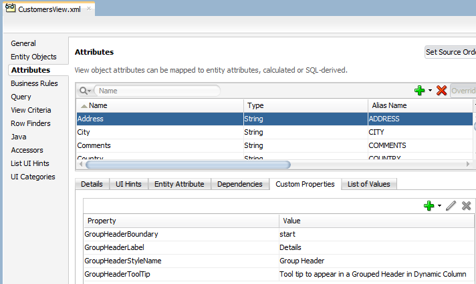Open the List of Values tab
This screenshot has height=284, width=476.
pyautogui.click(x=368, y=184)
